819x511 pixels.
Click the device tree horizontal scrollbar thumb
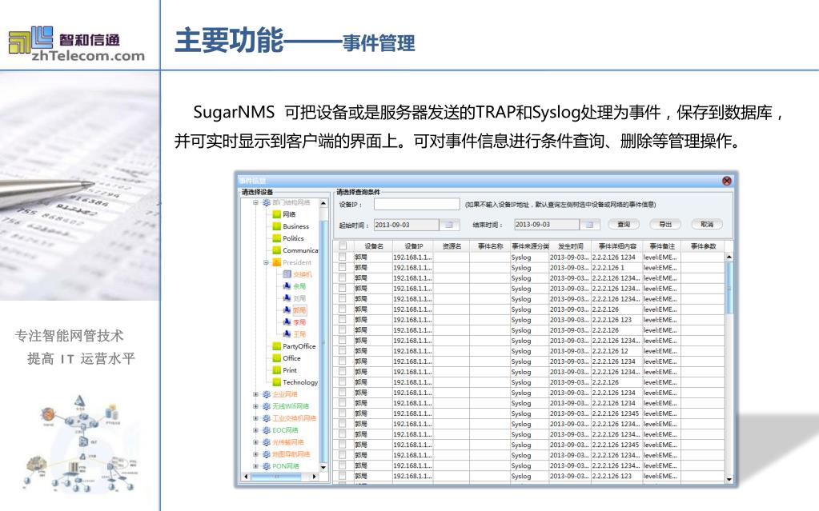pos(277,477)
